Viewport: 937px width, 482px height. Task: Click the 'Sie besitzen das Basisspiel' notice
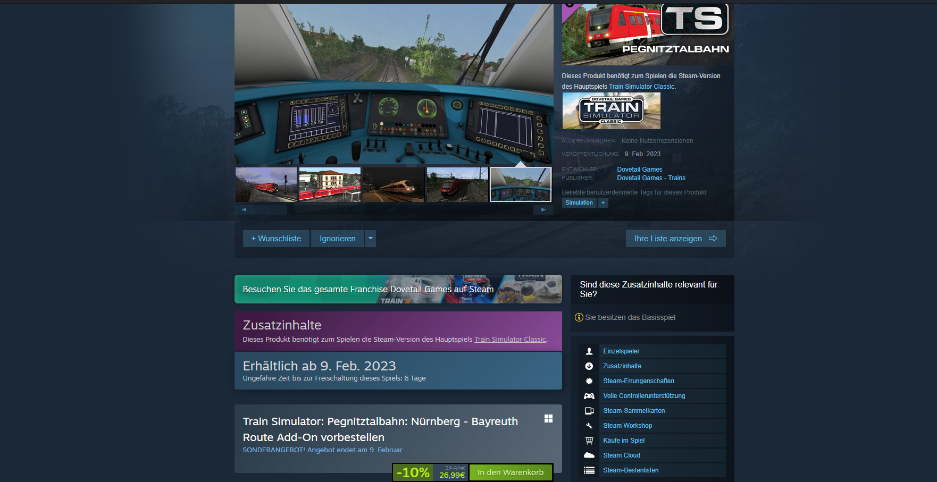(630, 317)
